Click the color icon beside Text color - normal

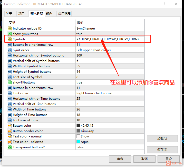coord(10,136)
